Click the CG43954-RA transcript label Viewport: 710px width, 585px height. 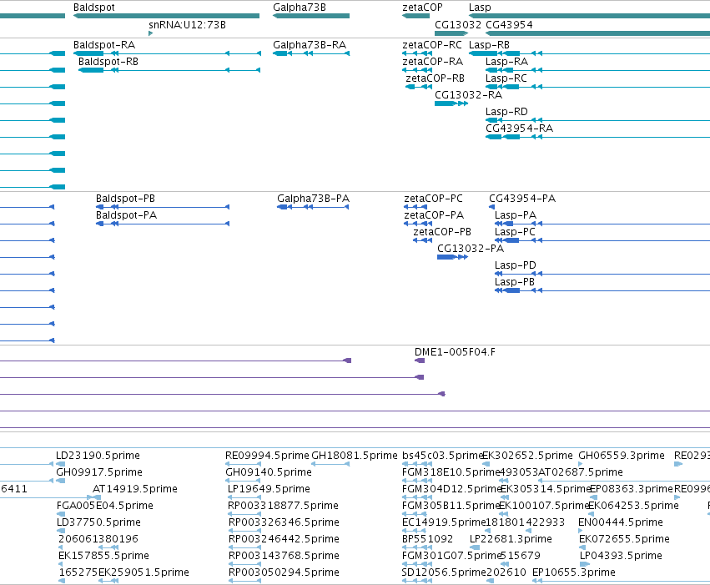pos(520,129)
